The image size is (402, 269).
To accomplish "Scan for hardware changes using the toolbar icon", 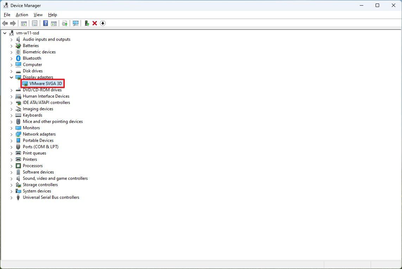I will coord(76,23).
